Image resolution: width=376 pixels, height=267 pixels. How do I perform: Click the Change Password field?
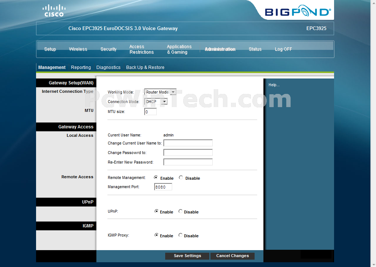coord(188,153)
